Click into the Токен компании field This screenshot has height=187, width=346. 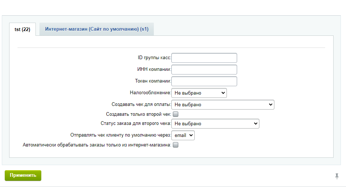(x=204, y=81)
